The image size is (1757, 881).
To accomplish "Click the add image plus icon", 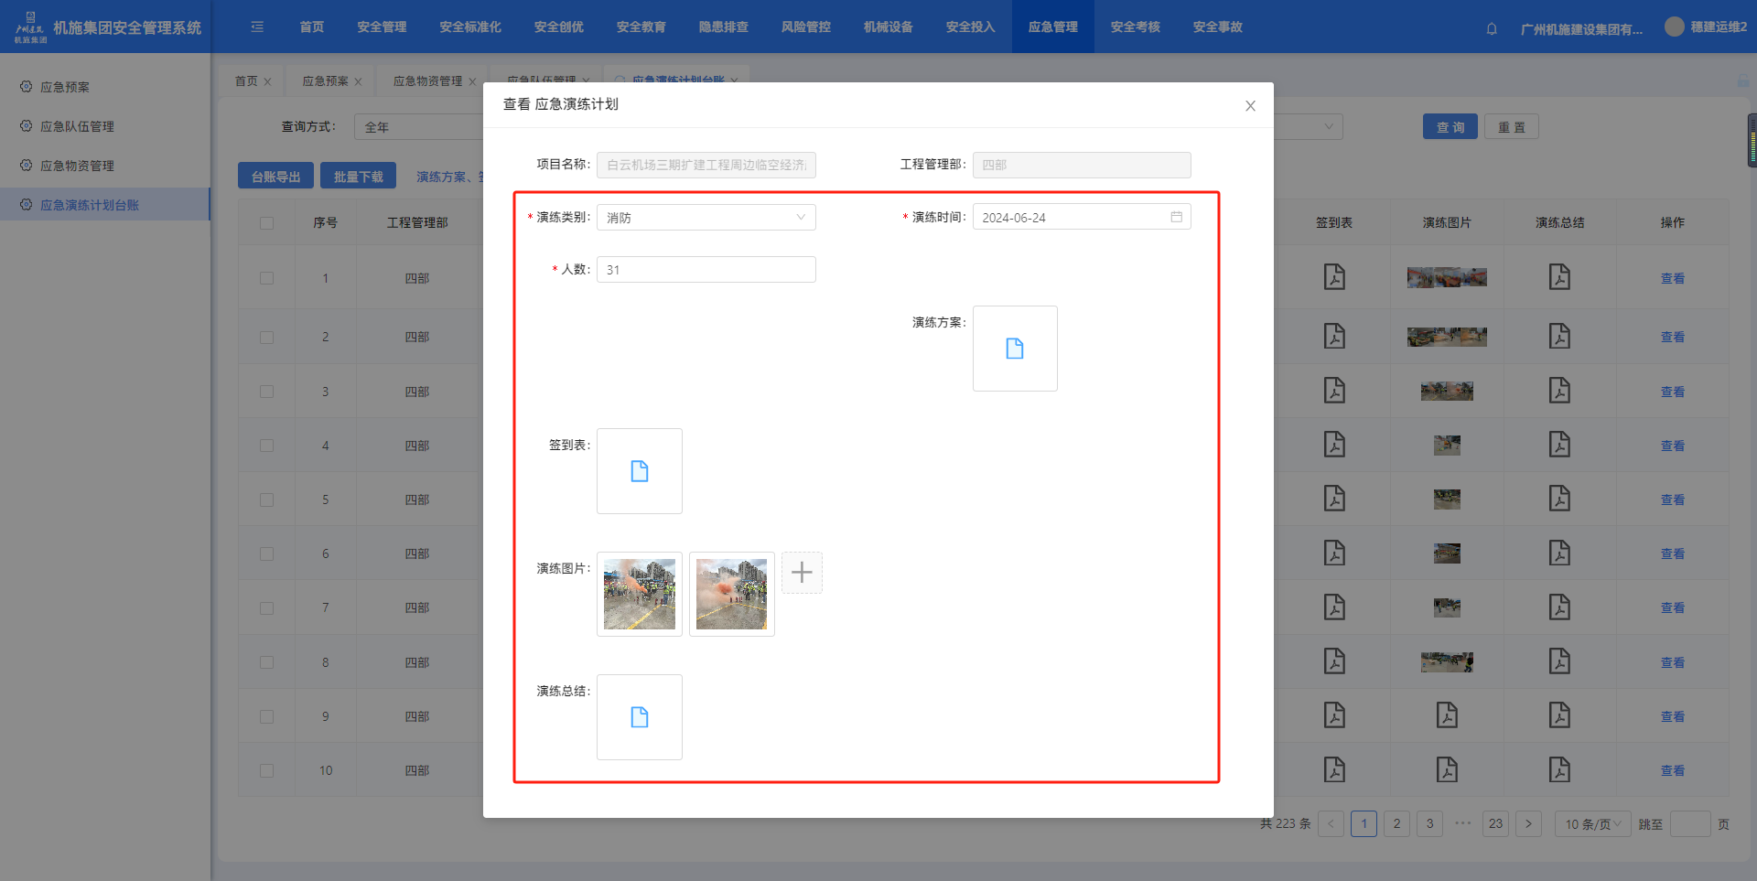I will click(x=802, y=573).
